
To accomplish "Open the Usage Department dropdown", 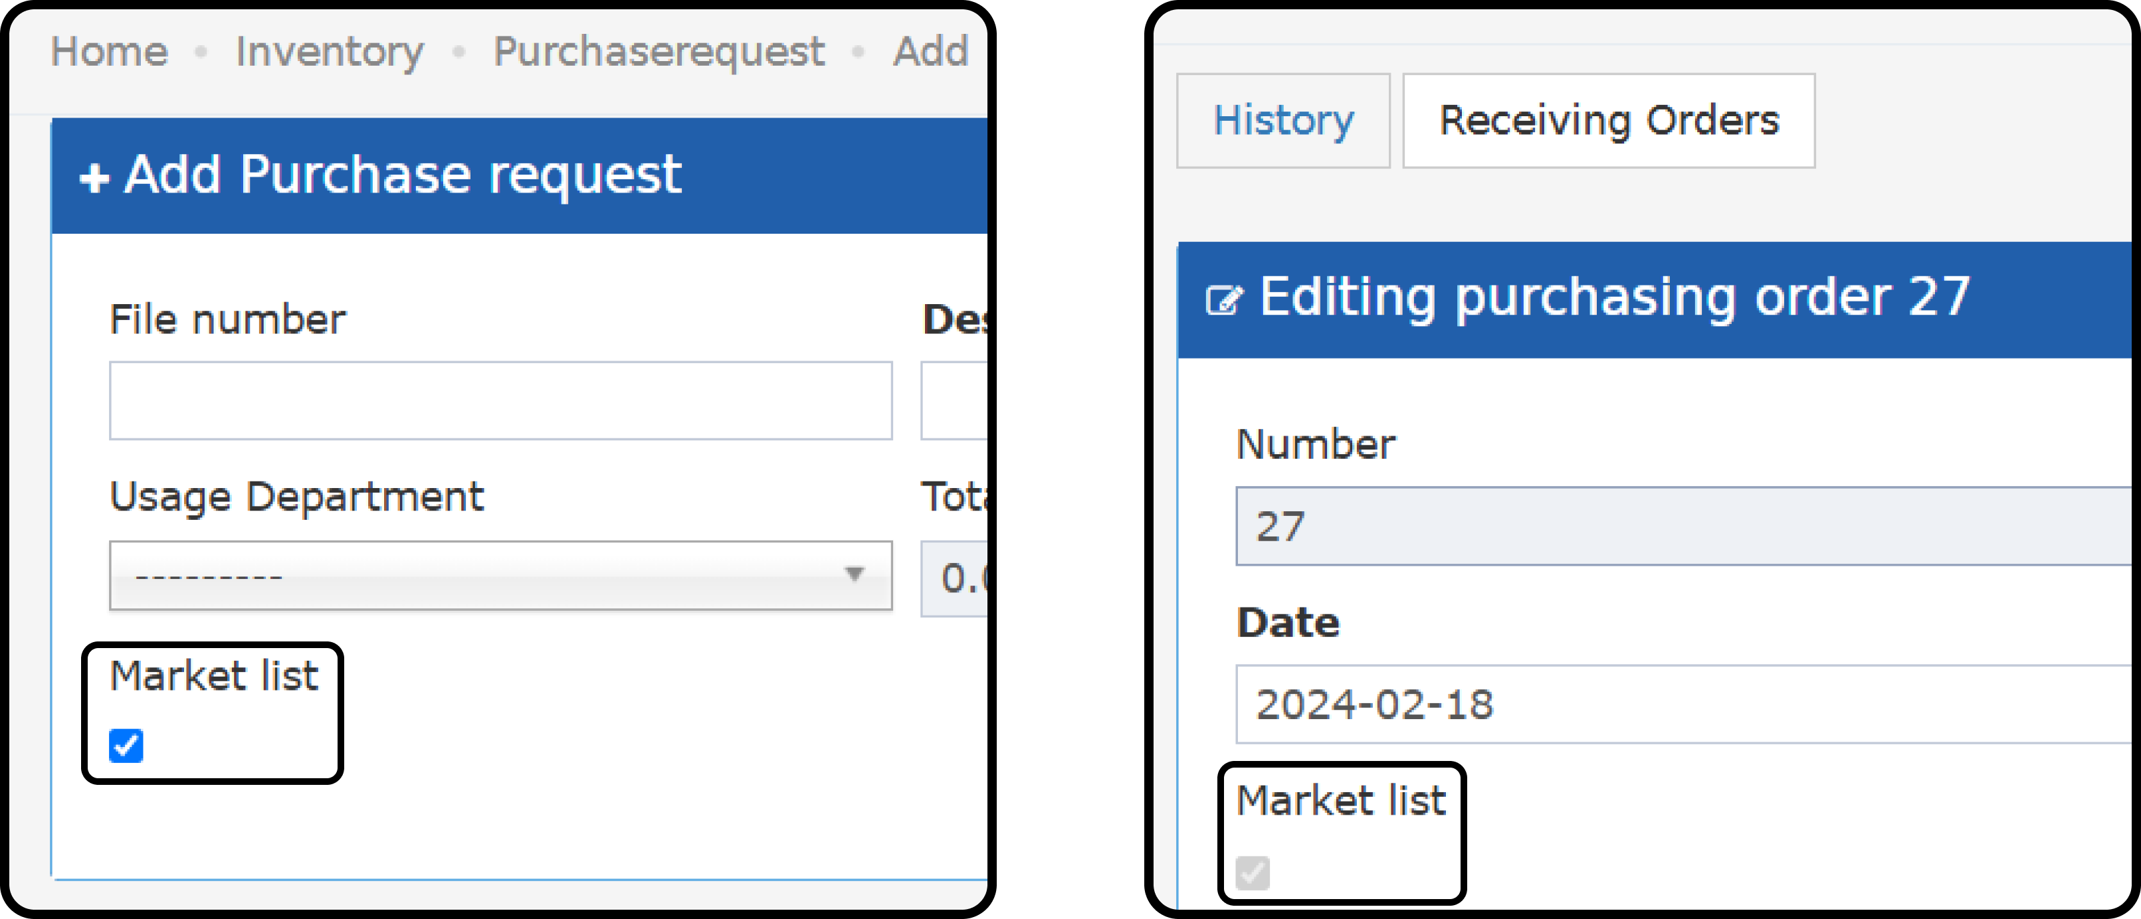I will click(x=500, y=575).
